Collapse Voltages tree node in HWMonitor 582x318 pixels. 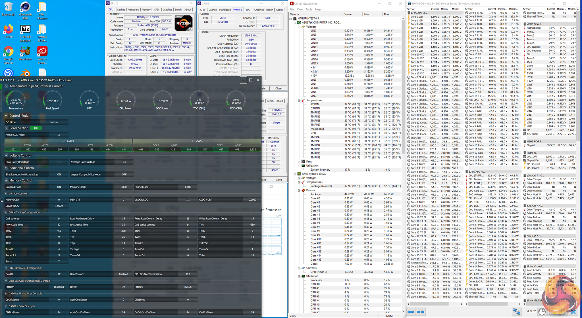tap(299, 27)
